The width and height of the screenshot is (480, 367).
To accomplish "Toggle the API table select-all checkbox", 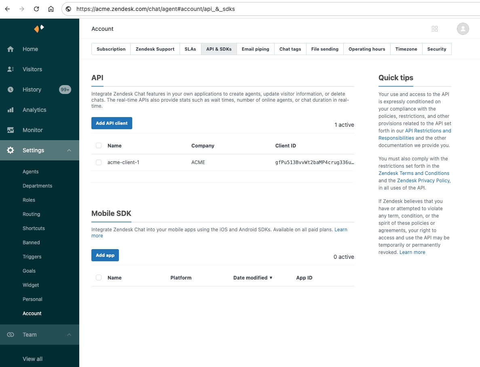I will [99, 145].
